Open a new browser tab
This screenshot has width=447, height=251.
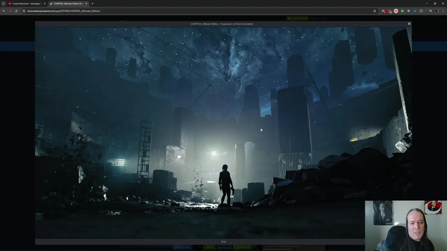(93, 3)
